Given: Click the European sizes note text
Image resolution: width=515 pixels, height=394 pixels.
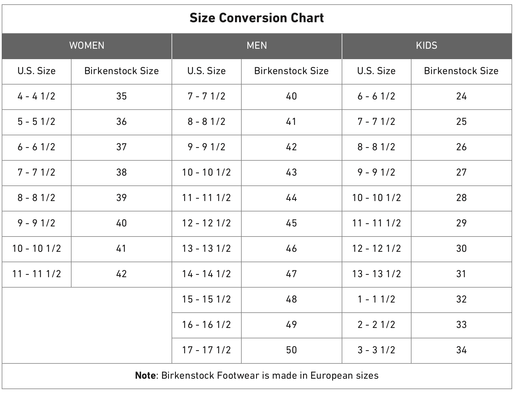Looking at the screenshot, I should click(x=257, y=376).
